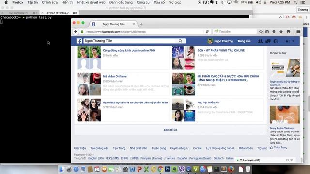This screenshot has width=310, height=174.
Task: Click Mỹ phẩm Oriflame group thumbnail
Action: pos(89,84)
